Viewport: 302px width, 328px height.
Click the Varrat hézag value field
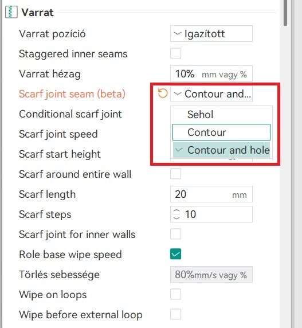point(211,74)
